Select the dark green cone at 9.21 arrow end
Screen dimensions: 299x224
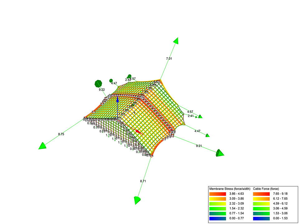[220, 152]
